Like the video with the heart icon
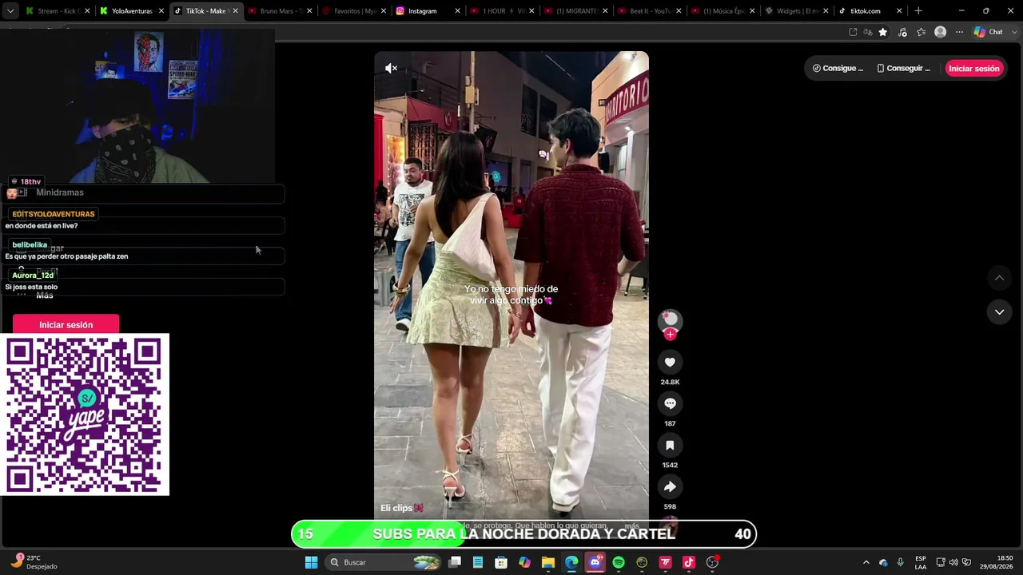This screenshot has width=1023, height=575. pos(670,363)
